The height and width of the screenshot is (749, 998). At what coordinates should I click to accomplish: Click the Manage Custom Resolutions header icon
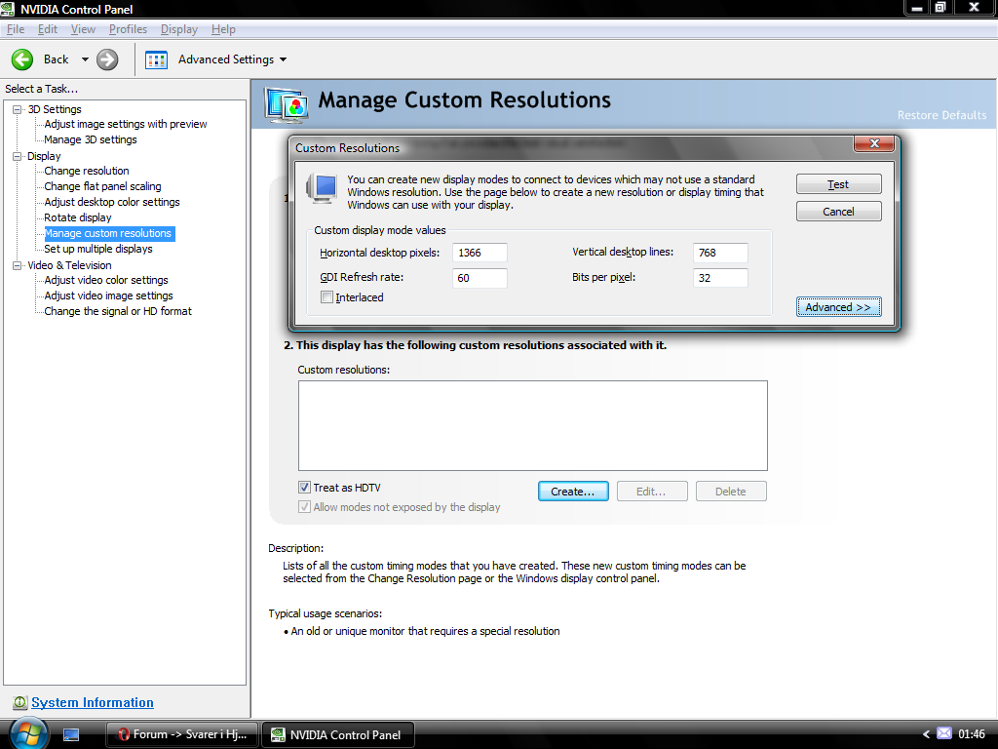coord(288,105)
